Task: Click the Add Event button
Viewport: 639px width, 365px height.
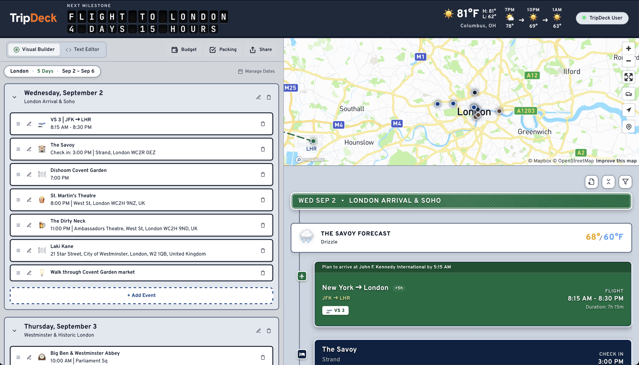Action: [141, 295]
